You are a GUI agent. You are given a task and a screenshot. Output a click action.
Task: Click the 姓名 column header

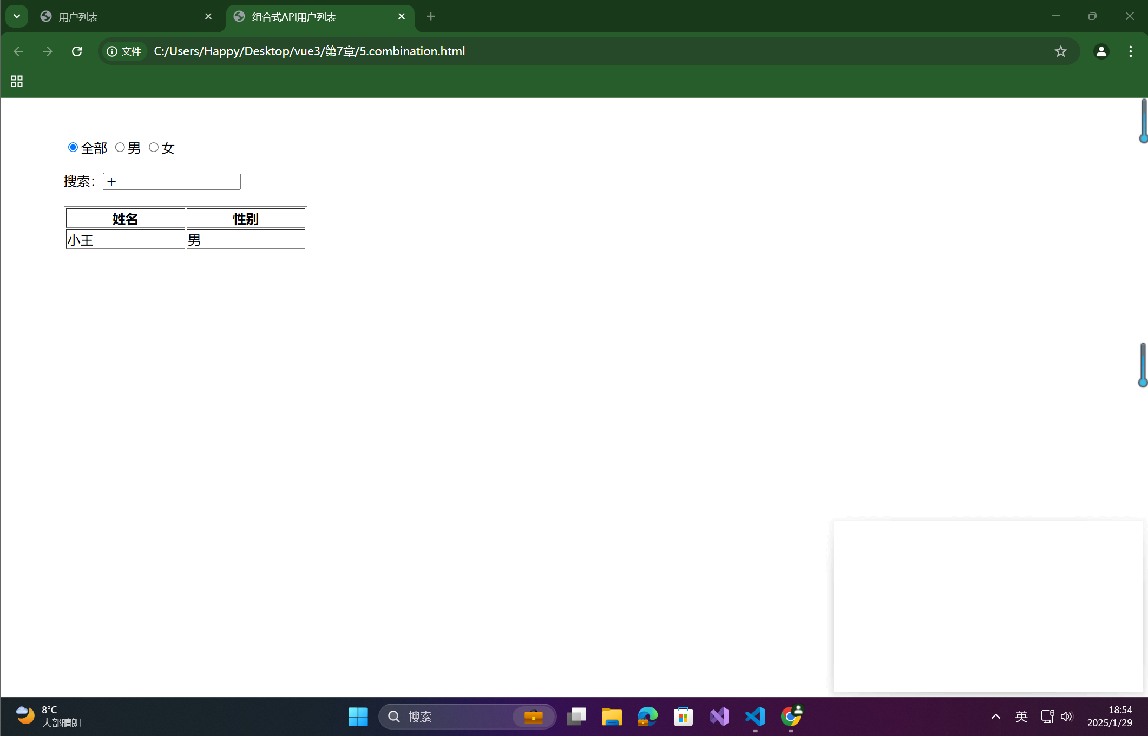click(x=126, y=219)
